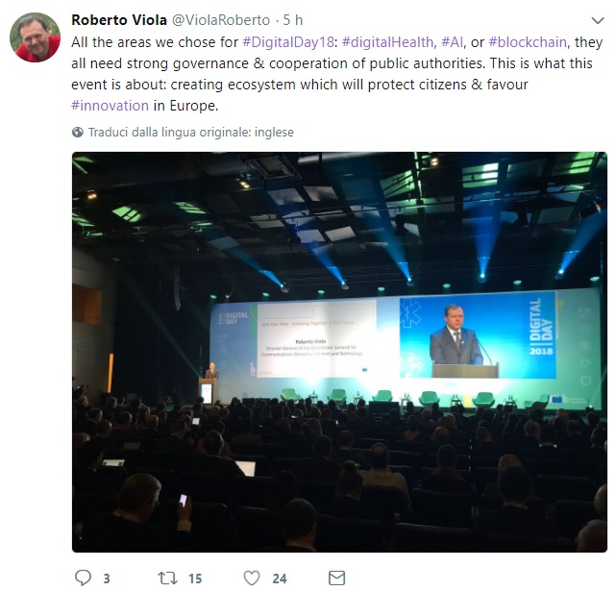Open Roberto Viola display name link
This screenshot has width=616, height=591.
(119, 20)
